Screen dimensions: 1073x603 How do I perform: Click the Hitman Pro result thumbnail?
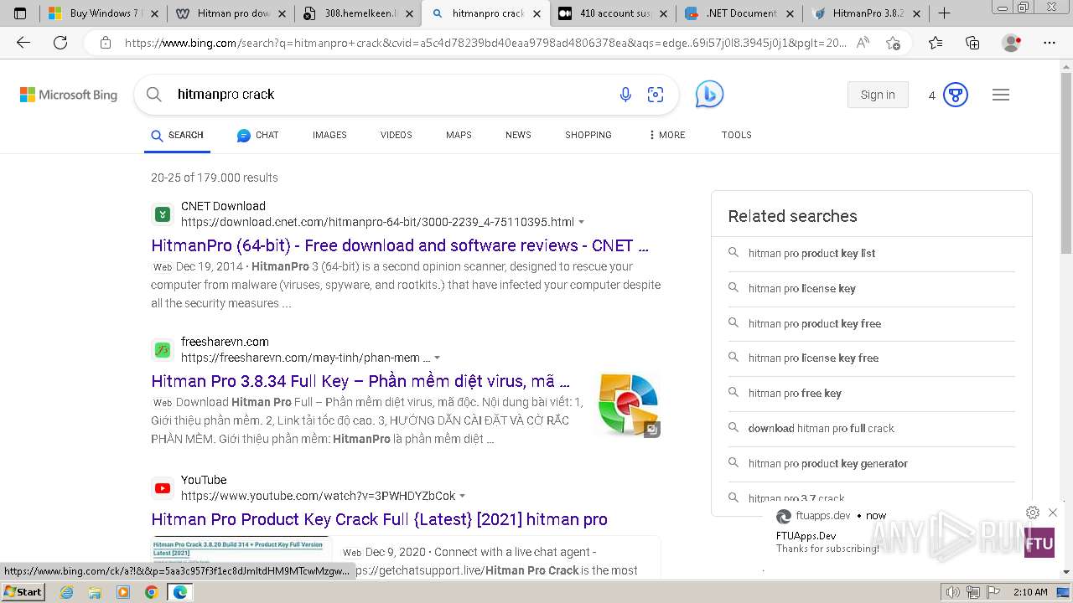click(629, 405)
